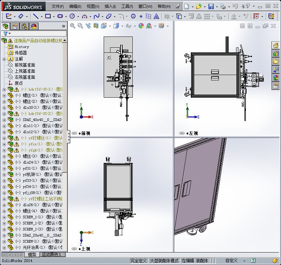Click the Save icon
The width and height of the screenshot is (281, 265).
coord(211,6)
